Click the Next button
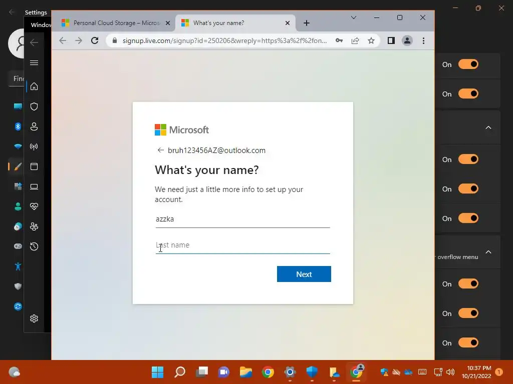513x384 pixels. tap(304, 274)
